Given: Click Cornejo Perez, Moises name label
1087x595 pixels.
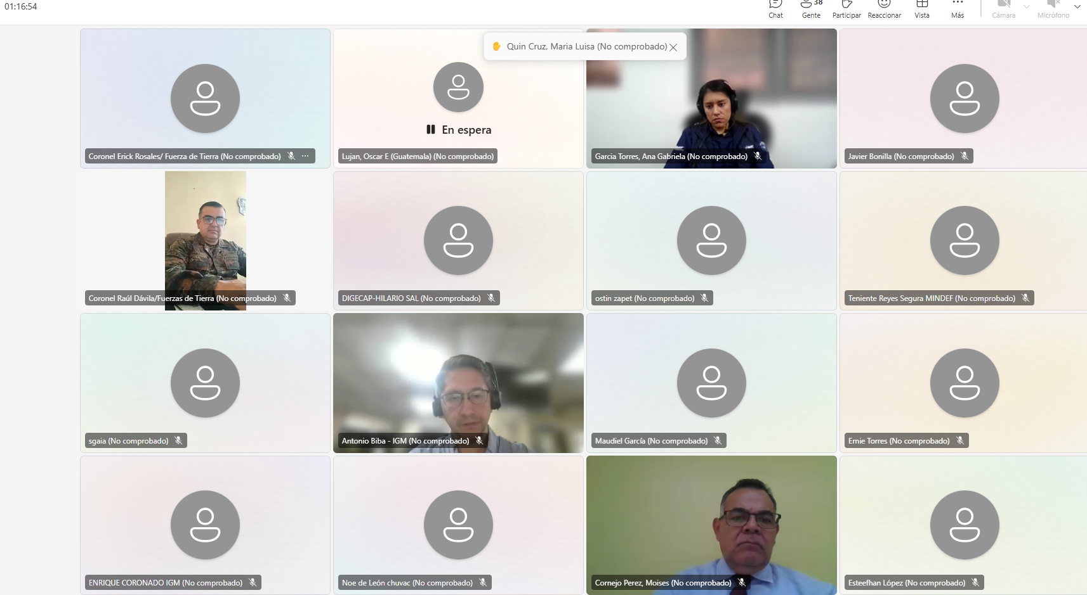Looking at the screenshot, I should pyautogui.click(x=662, y=583).
